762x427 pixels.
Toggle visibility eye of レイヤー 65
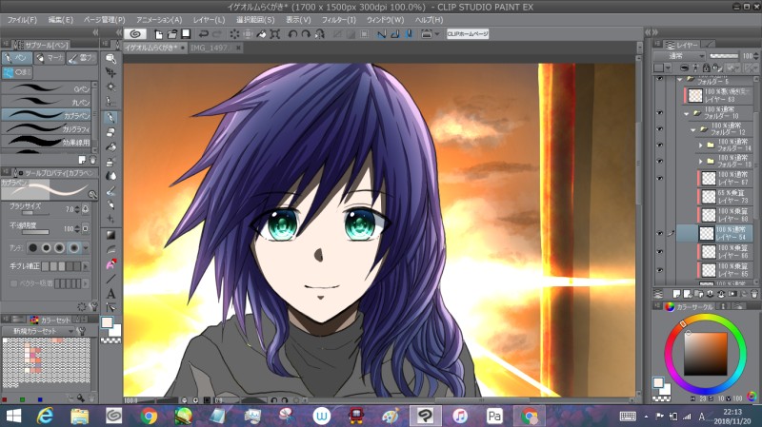[659, 270]
